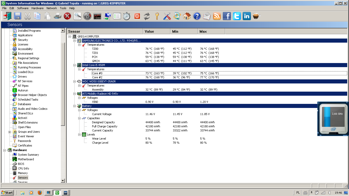Collapse the WDC WD50 00BEVT-35A0R group
Image resolution: width=349 pixels, height=196 pixels.
[74, 81]
